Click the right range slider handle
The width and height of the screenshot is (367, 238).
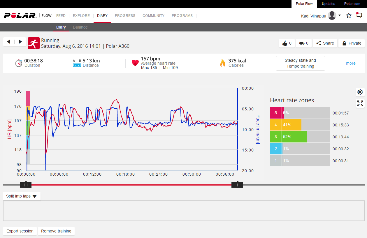pos(237,185)
